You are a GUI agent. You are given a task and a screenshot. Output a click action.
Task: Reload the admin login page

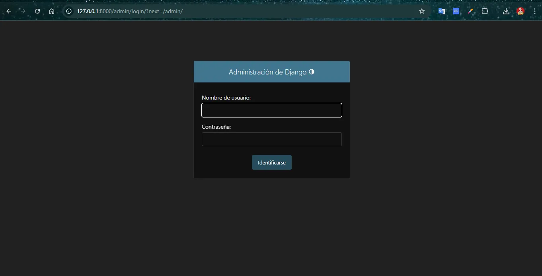coord(37,11)
